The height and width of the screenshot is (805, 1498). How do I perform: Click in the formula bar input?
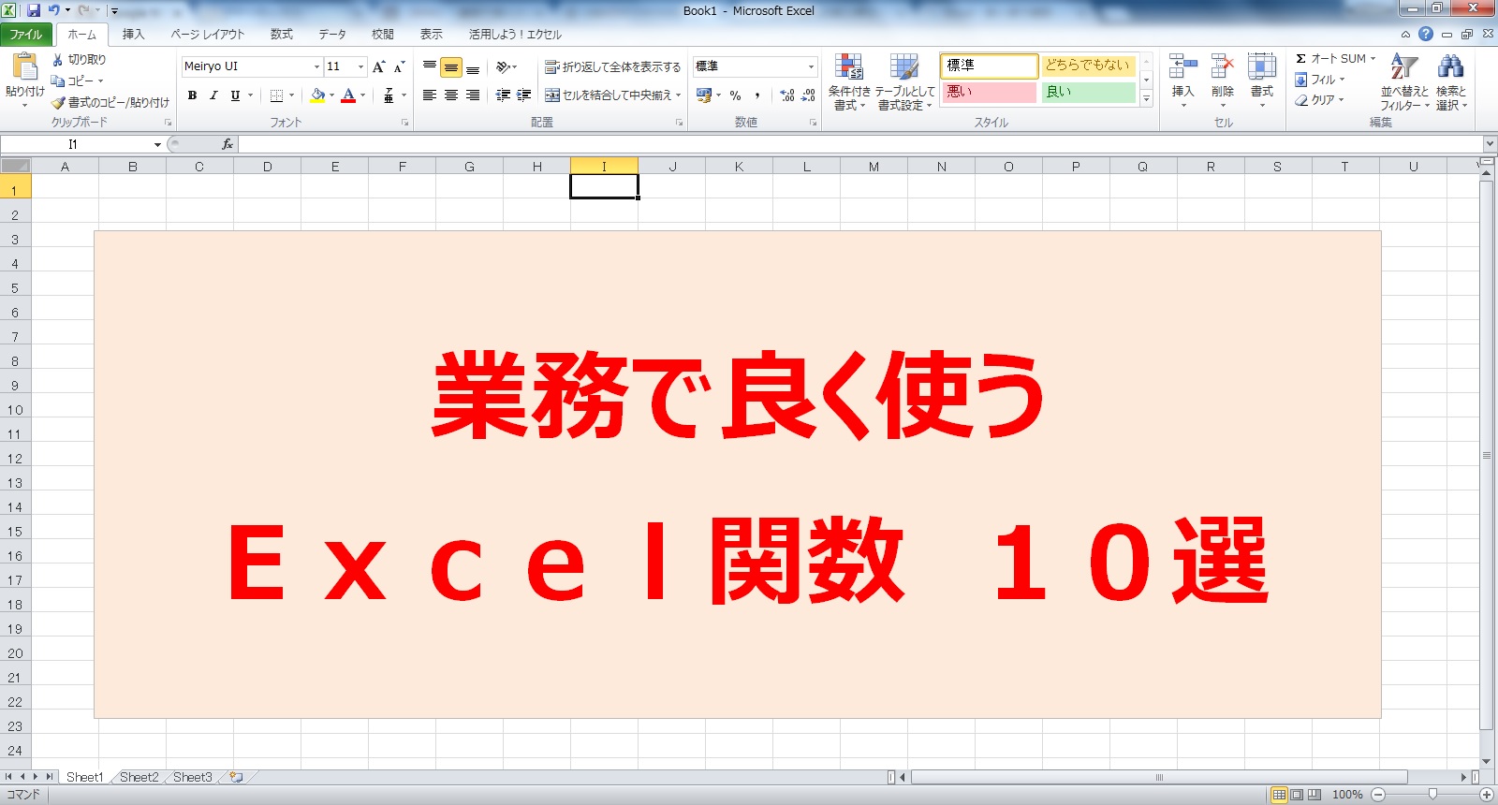click(x=861, y=144)
